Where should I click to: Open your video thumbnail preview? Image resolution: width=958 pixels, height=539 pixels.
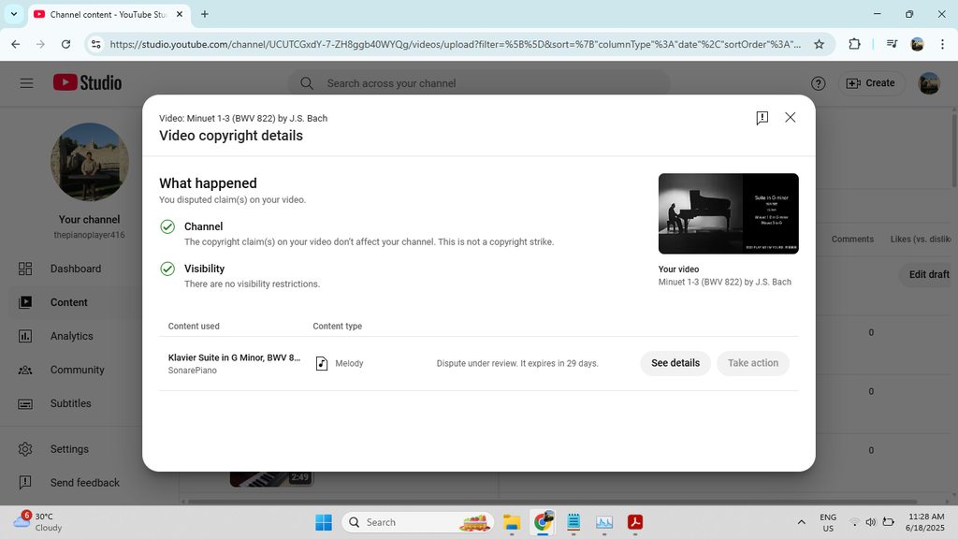pyautogui.click(x=728, y=213)
